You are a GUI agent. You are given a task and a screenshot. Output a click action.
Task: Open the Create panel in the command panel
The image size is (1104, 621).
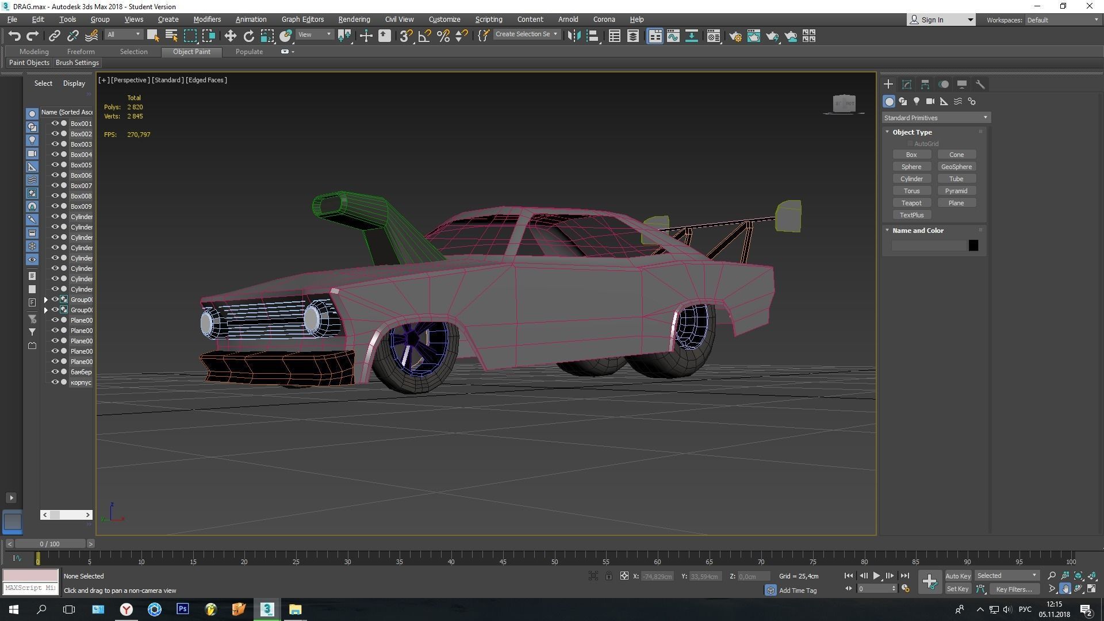pyautogui.click(x=888, y=84)
